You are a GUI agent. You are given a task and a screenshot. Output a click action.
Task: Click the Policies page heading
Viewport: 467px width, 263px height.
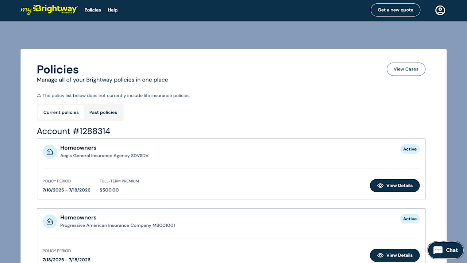58,69
